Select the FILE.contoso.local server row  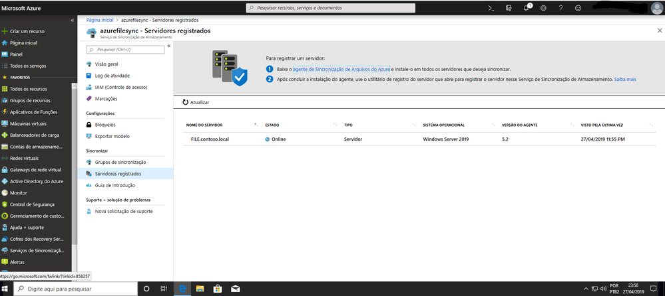[x=419, y=139]
